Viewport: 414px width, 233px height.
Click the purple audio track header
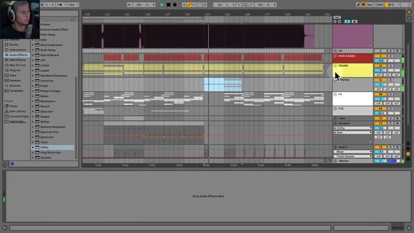353,36
